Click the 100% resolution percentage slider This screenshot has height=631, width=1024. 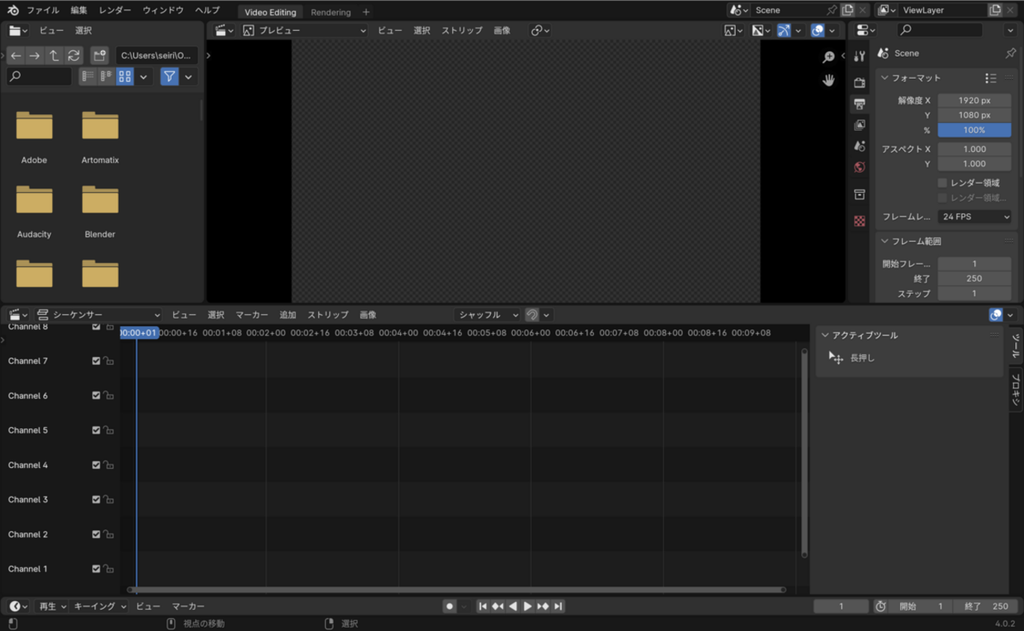tap(974, 130)
